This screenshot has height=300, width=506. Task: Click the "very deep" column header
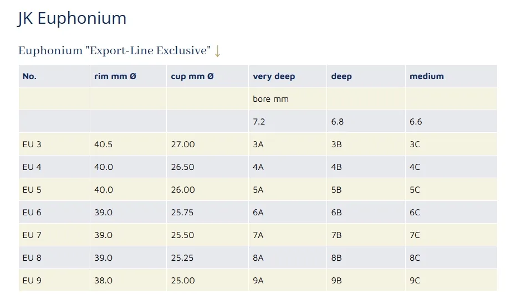[274, 76]
